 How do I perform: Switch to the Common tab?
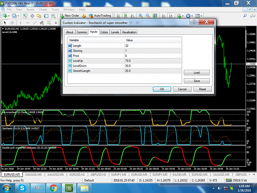82,32
